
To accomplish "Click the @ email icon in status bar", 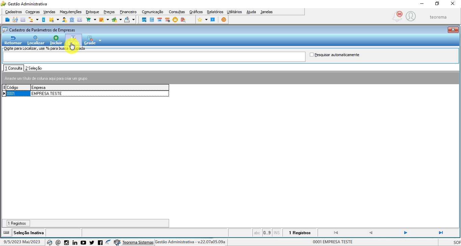I will click(58, 242).
